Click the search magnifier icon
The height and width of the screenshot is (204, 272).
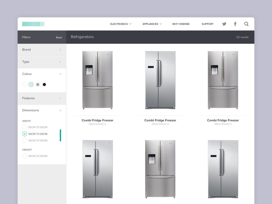click(x=246, y=24)
